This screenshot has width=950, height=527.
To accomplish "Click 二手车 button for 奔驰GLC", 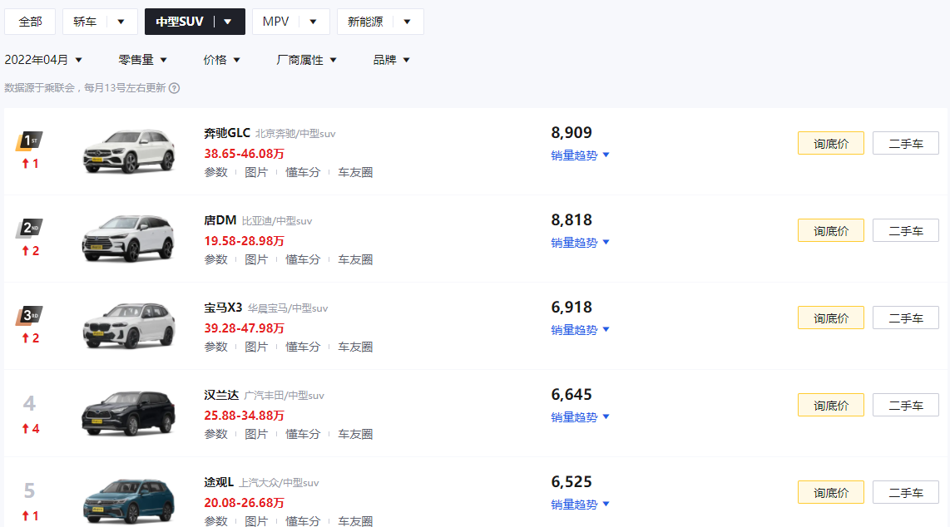I will tap(906, 144).
